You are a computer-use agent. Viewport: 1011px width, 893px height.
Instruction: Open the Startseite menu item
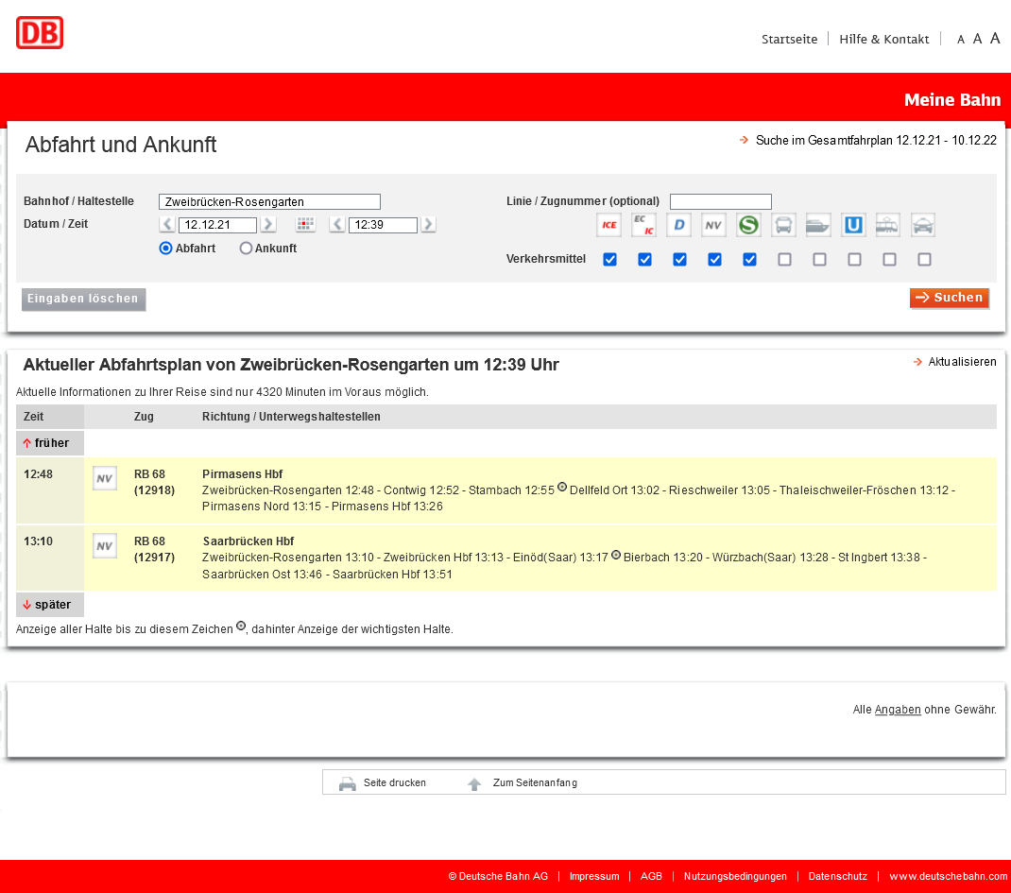[x=789, y=40]
